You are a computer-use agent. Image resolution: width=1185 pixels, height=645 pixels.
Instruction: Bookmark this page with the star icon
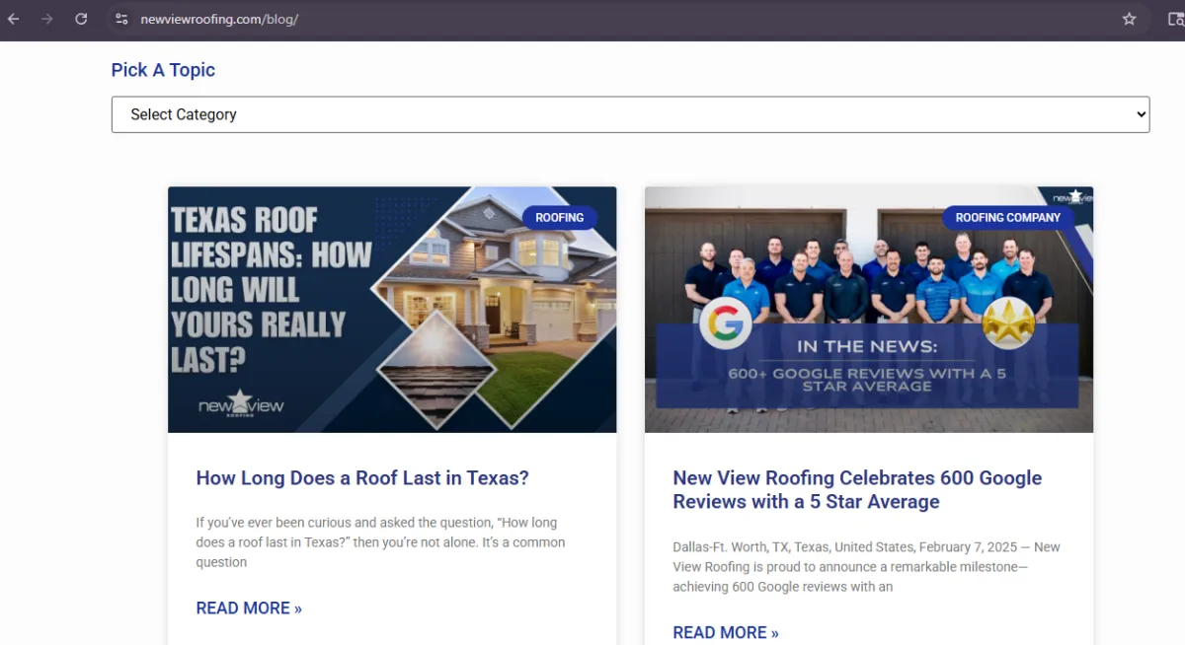(1130, 19)
